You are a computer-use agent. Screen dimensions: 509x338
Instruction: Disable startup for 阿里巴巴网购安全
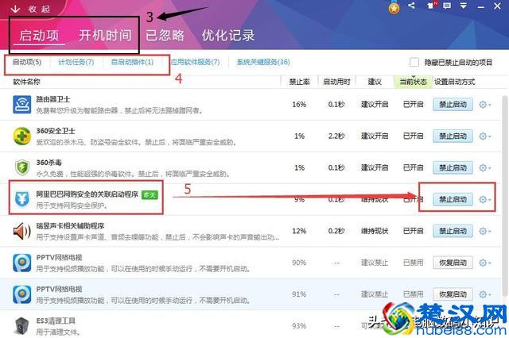click(453, 199)
